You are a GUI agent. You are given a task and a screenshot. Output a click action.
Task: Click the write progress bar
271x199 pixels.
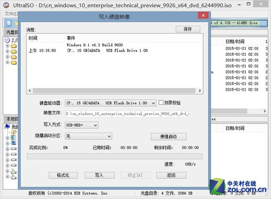point(115,156)
